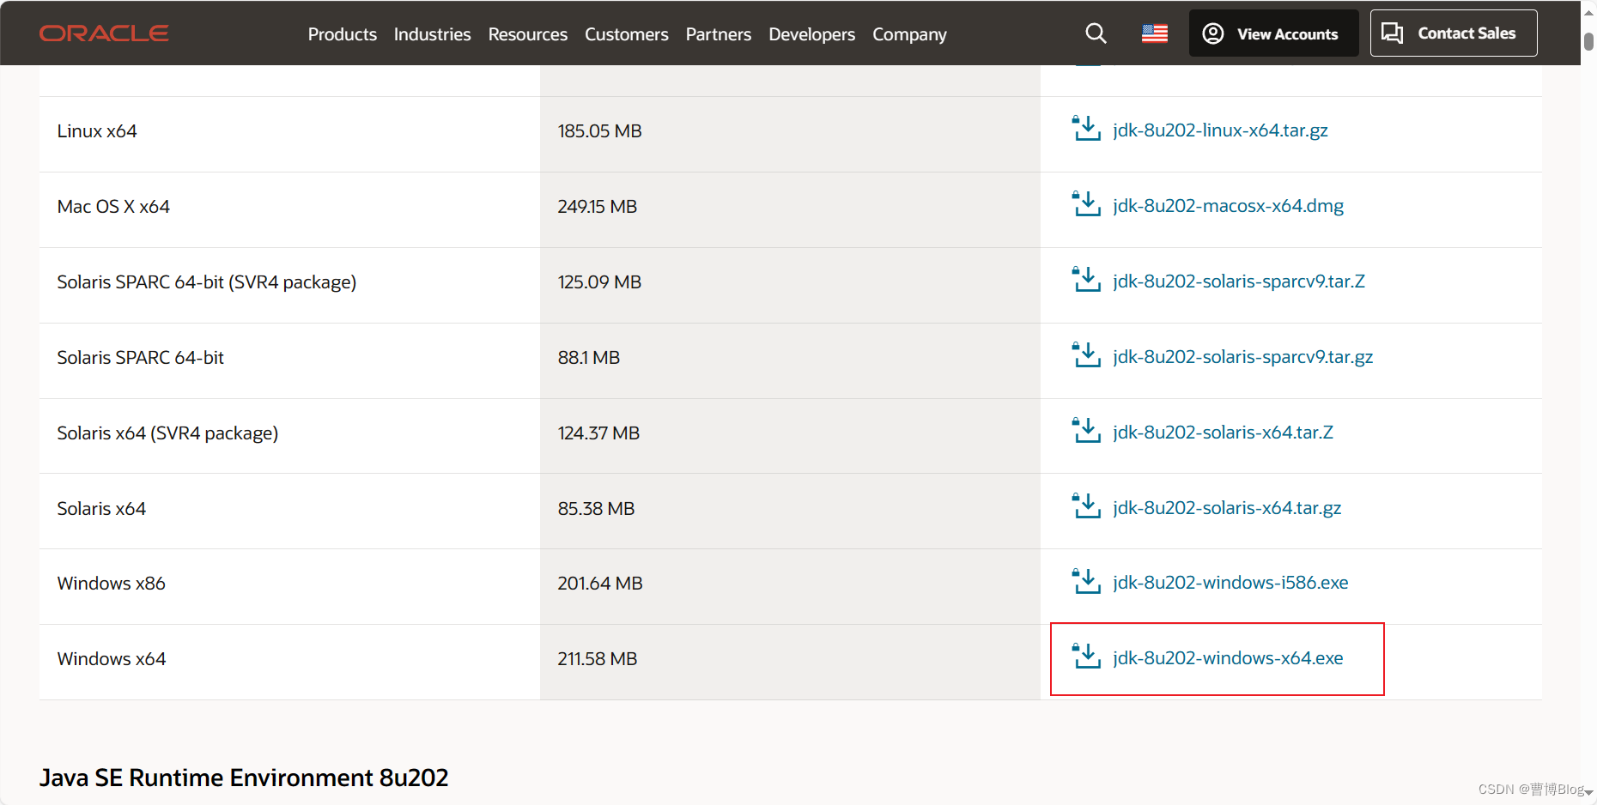1597x805 pixels.
Task: Click the Oracle logo
Action: (x=104, y=33)
